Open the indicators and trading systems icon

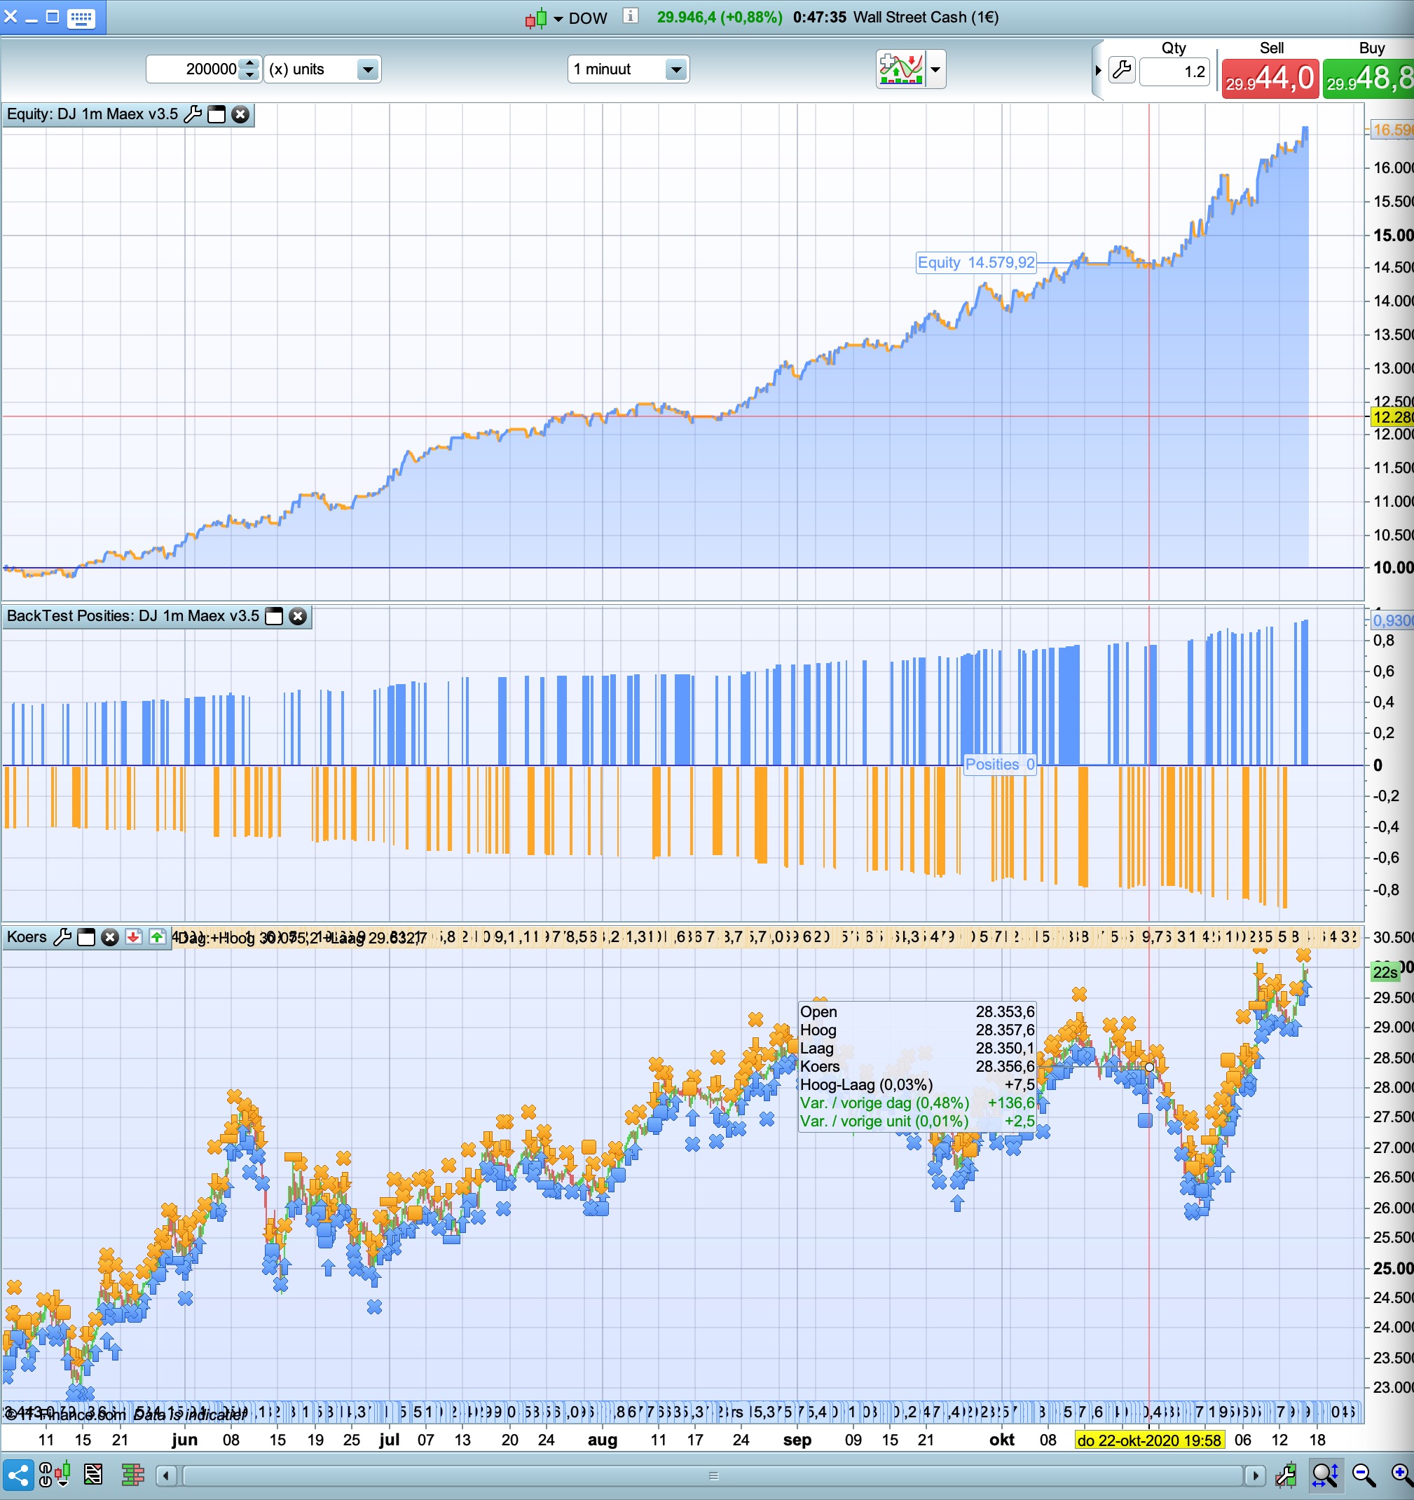[901, 69]
